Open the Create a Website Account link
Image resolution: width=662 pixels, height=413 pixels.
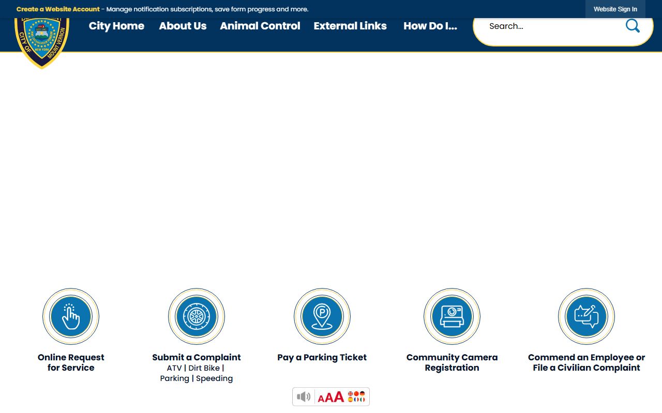coord(58,9)
